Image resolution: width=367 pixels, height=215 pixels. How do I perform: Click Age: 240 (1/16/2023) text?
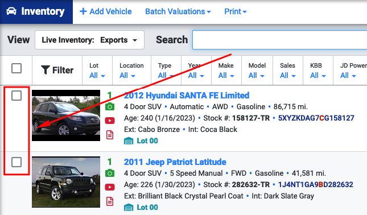[x=159, y=118]
